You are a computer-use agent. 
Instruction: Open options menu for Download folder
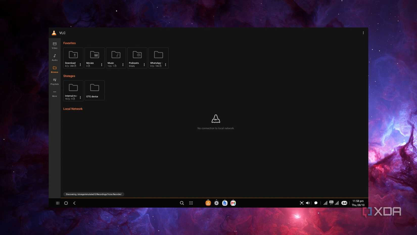(80, 65)
